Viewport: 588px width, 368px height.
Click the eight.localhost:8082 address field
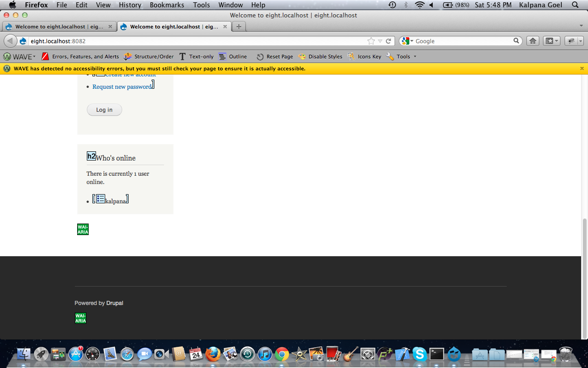point(198,41)
